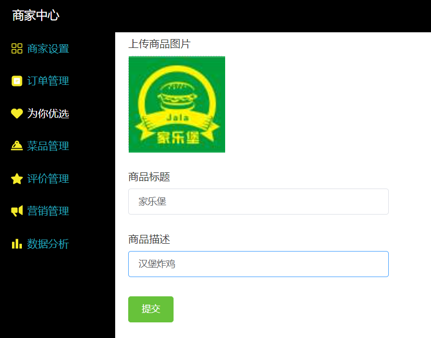
Task: Select 为你优选 in the sidebar
Action: [48, 114]
